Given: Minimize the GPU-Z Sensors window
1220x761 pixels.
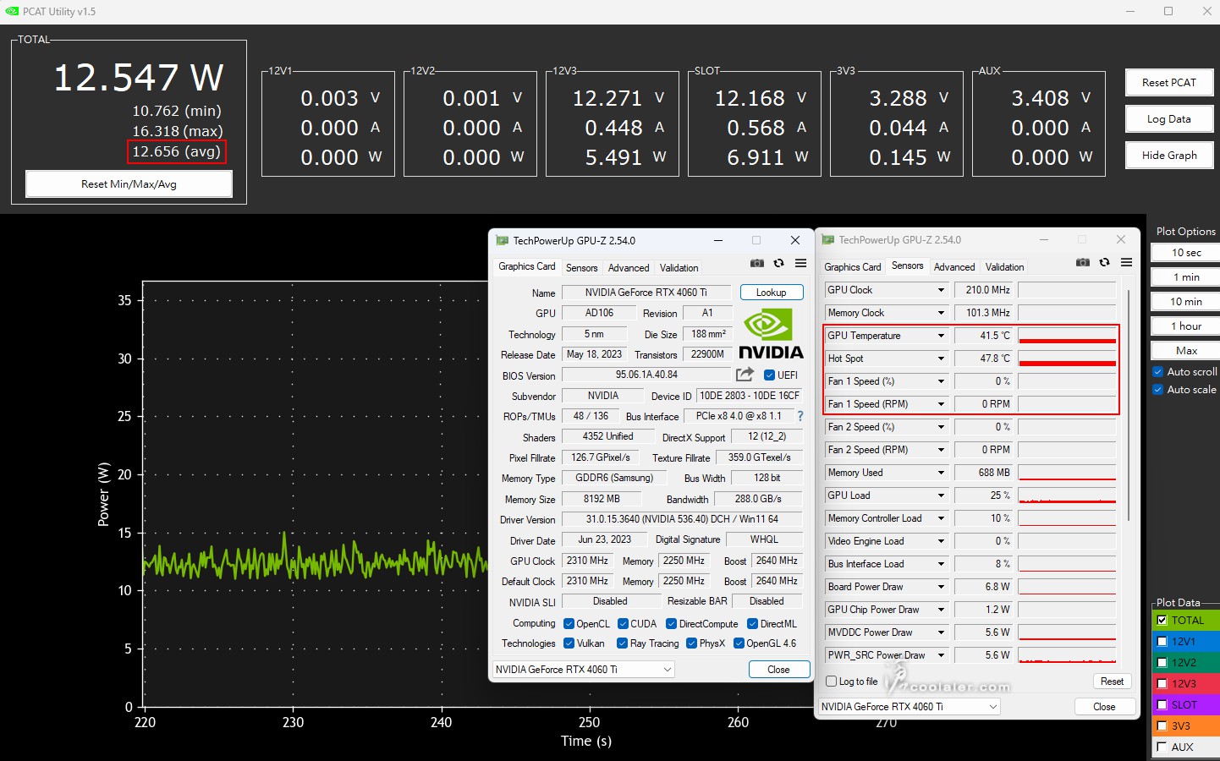Looking at the screenshot, I should click(x=1044, y=240).
